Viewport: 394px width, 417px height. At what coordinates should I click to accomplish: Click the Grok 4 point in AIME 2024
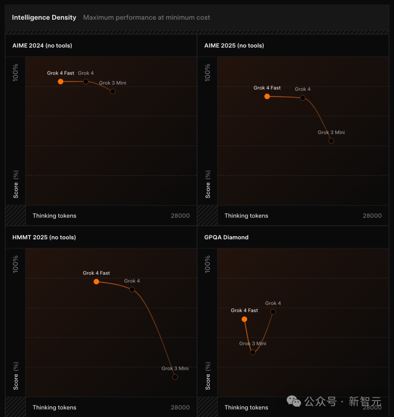86,82
